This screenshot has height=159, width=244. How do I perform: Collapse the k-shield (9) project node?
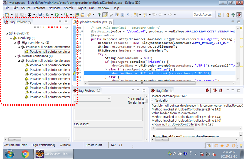7,34
